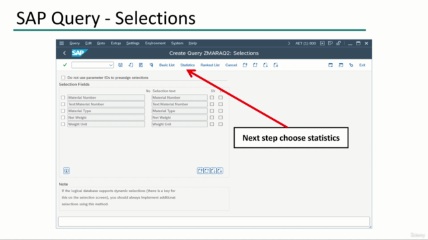The width and height of the screenshot is (428, 240).
Task: Click the toolbar Previous page icon
Action: click(x=255, y=65)
